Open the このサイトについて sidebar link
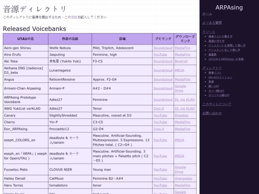Viewport: 259px width, 194px height. click(217, 104)
